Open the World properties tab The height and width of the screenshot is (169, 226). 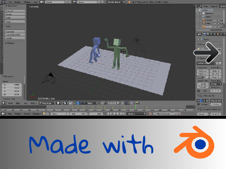(214, 34)
